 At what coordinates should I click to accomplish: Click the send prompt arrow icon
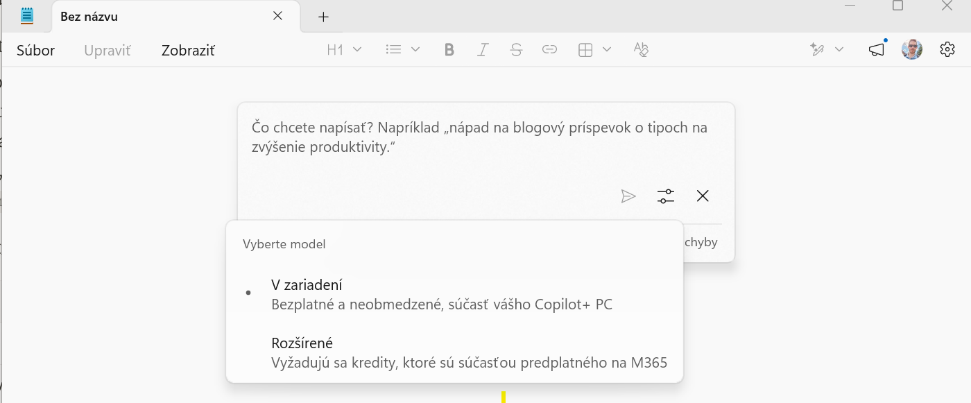pos(628,196)
